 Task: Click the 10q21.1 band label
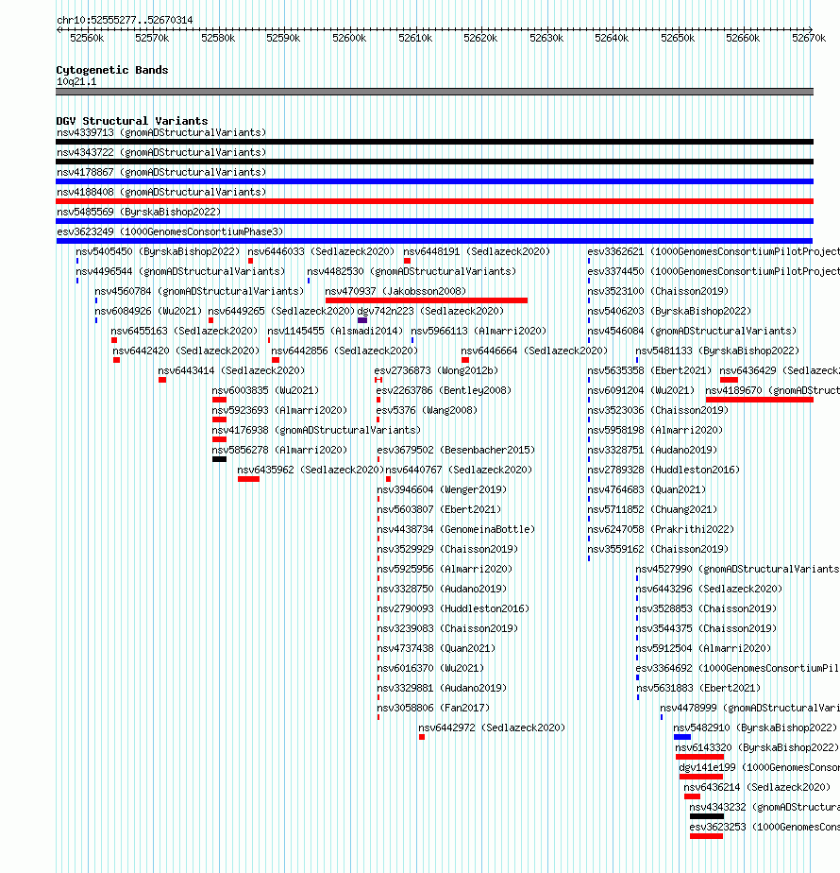tap(76, 82)
